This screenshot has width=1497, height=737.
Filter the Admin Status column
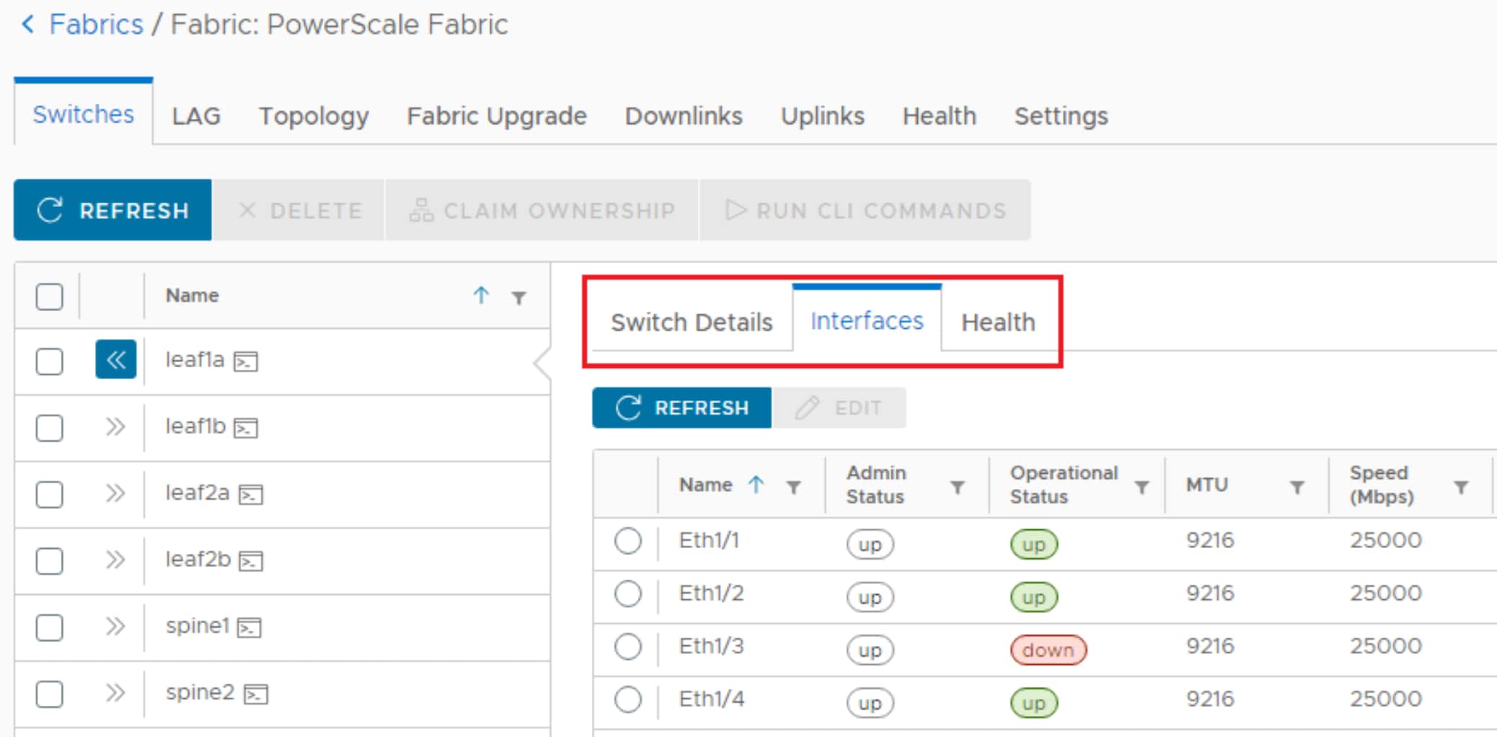(958, 487)
